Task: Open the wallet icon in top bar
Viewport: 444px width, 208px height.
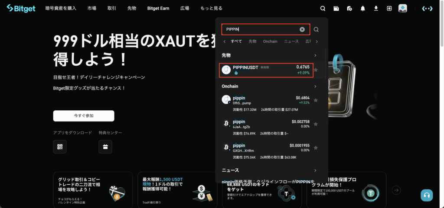Action: [x=336, y=8]
